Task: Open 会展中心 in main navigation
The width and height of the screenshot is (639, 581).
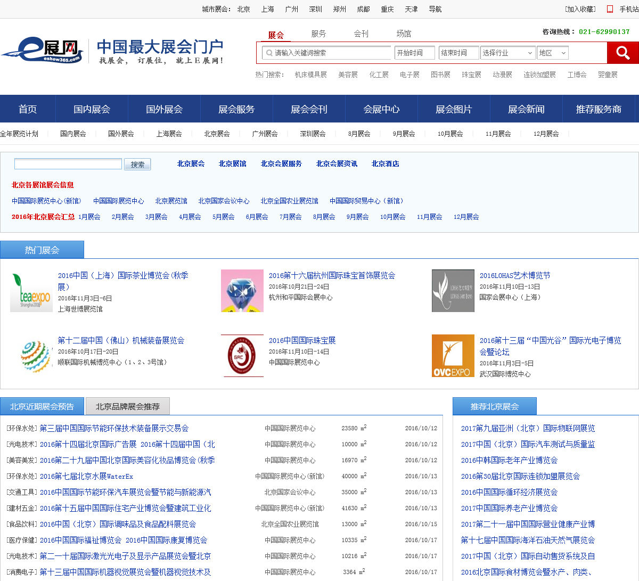Action: pyautogui.click(x=381, y=109)
